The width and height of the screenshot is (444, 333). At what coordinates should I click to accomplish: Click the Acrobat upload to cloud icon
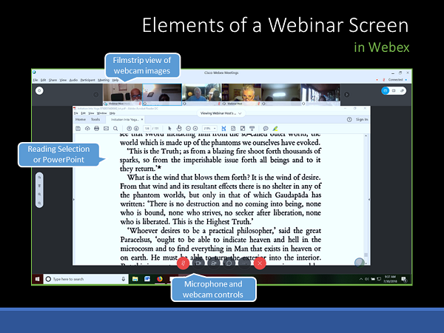87,129
